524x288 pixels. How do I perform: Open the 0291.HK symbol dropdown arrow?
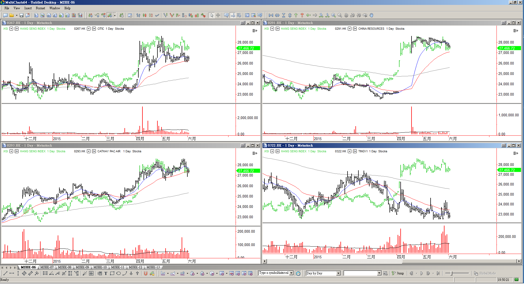pos(349,29)
